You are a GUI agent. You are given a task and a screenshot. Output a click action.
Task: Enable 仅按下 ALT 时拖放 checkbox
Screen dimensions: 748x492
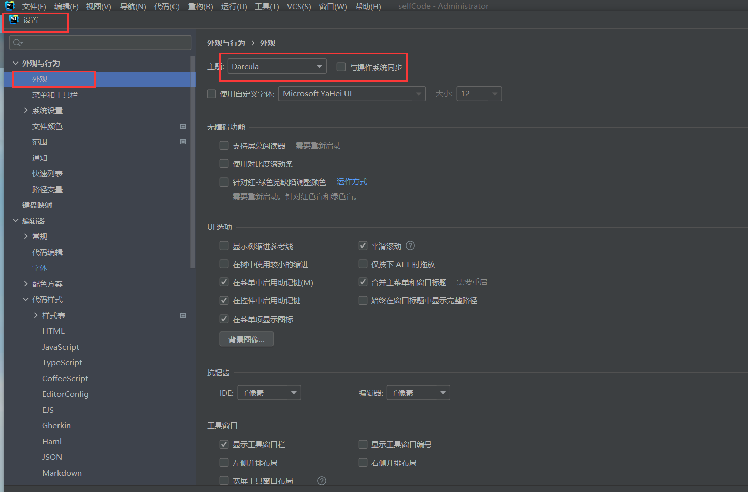click(x=363, y=264)
